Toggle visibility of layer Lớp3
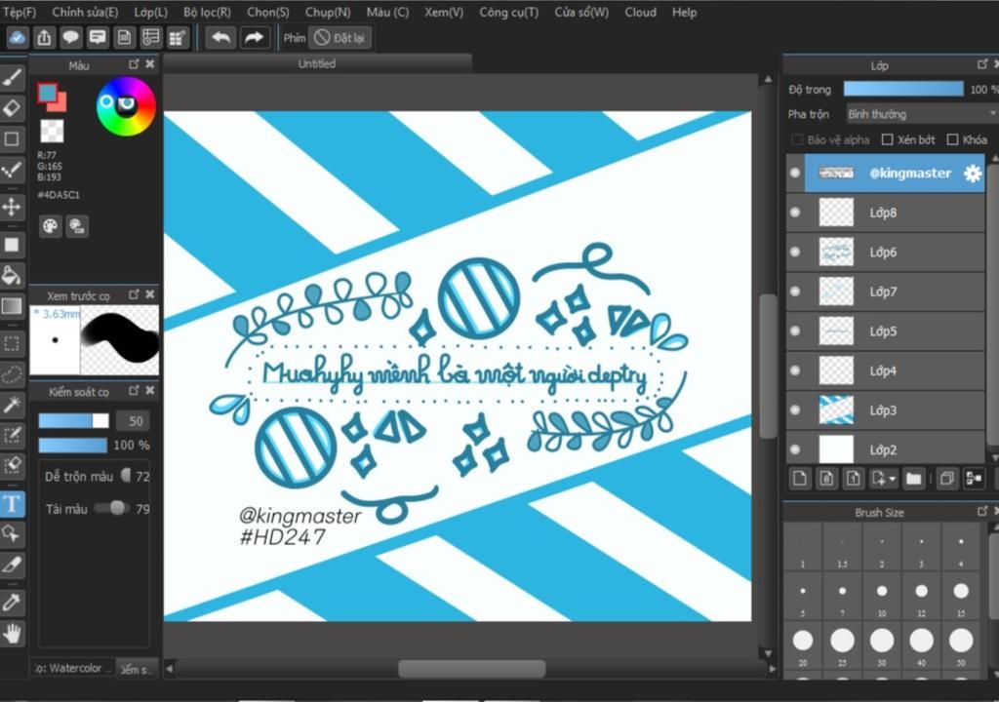Screen dimensions: 999x702 [795, 409]
